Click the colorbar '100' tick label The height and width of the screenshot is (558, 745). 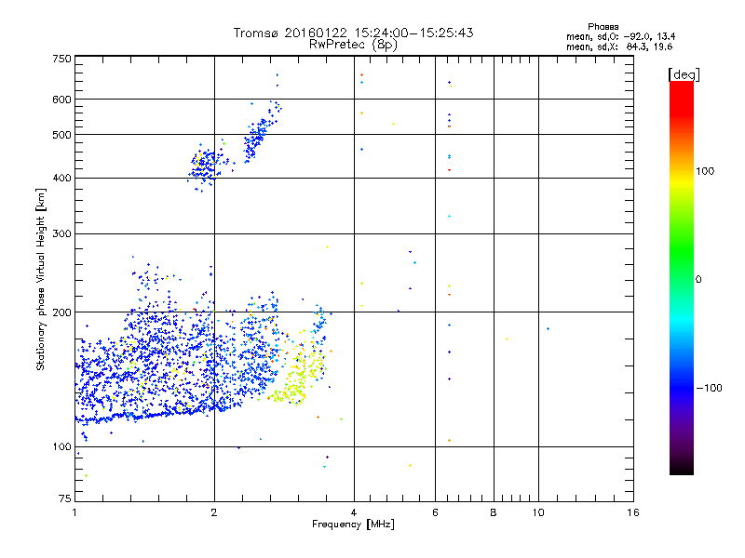coord(705,171)
